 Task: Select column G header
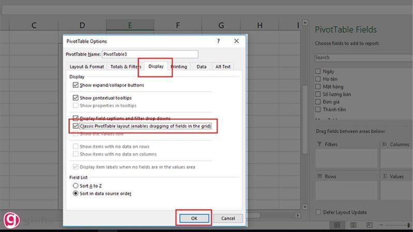[x=221, y=25]
